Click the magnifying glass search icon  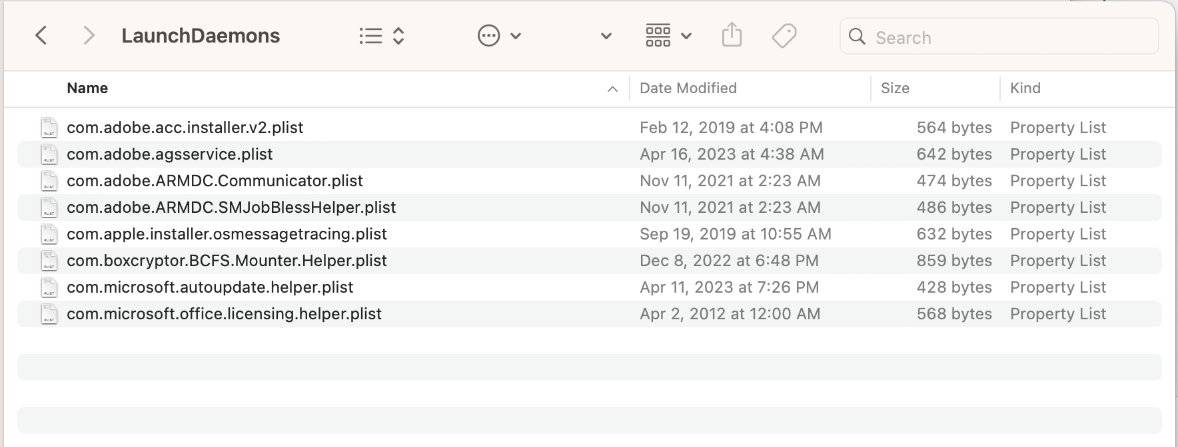[x=858, y=37]
